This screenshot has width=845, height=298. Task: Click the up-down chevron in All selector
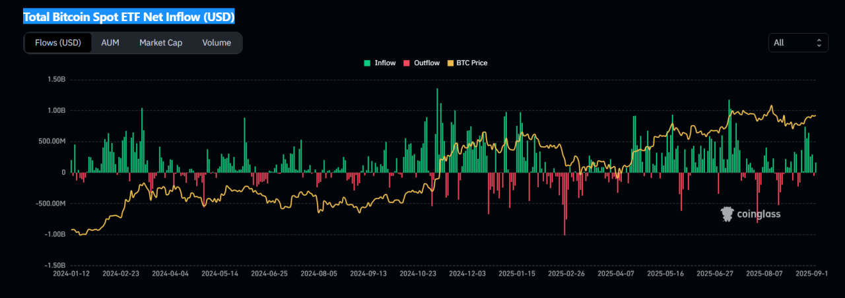click(819, 43)
